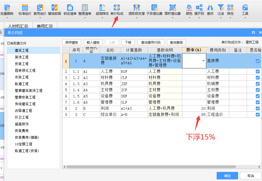Toggle checkbox for 主材费 row

(258, 90)
